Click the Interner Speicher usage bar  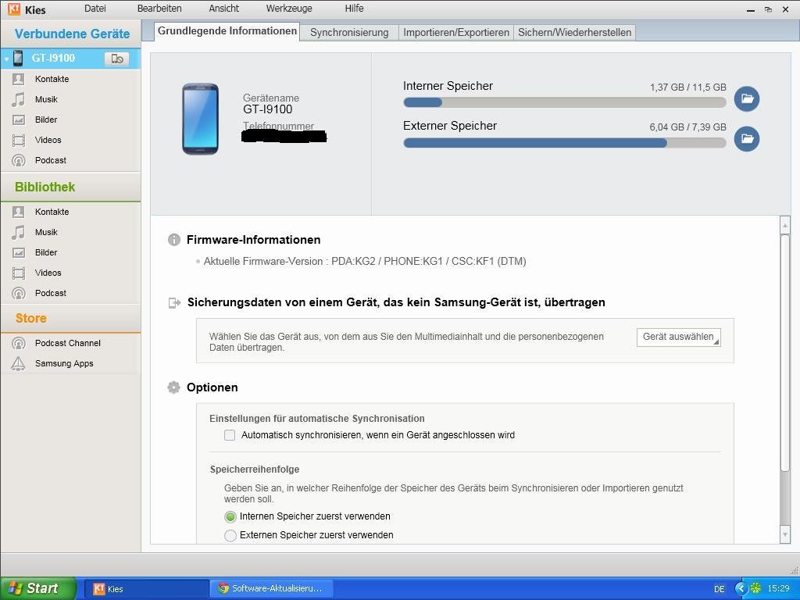[x=564, y=102]
